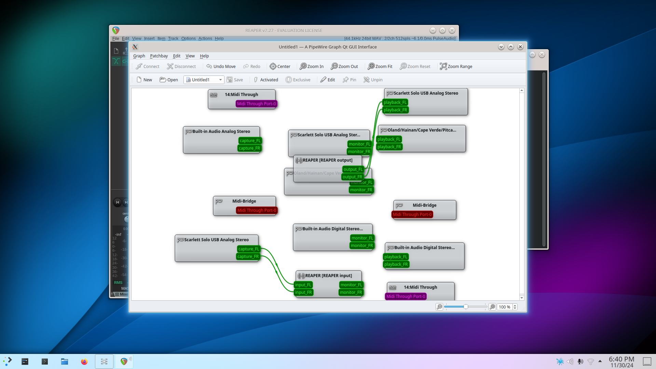Toggle patchbay Exclusive mode
The width and height of the screenshot is (656, 369).
click(x=298, y=80)
